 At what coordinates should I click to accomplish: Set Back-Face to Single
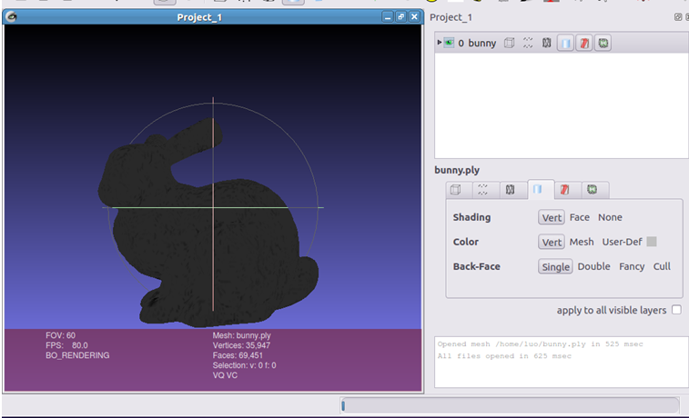pyautogui.click(x=555, y=266)
